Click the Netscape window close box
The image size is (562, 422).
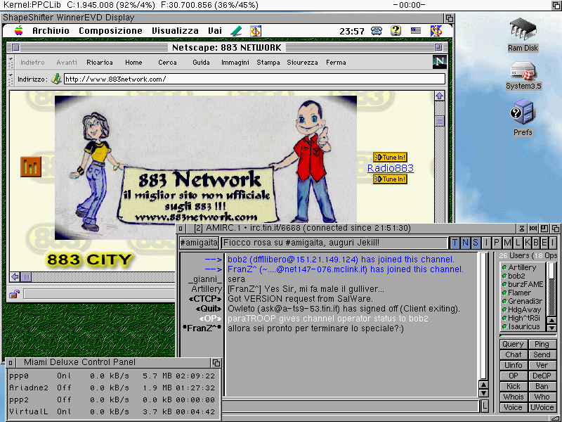tap(15, 47)
